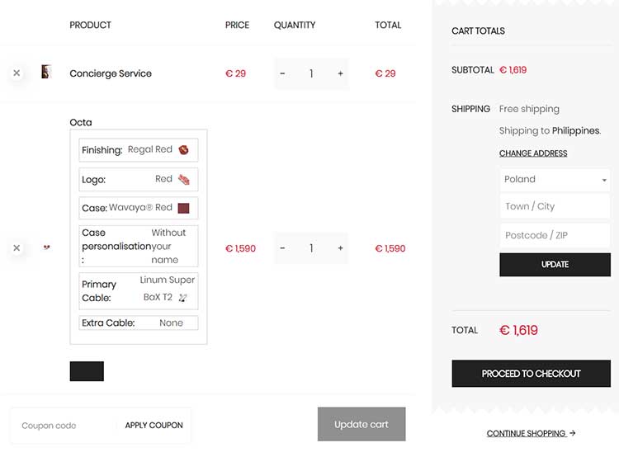Open the Octa product thumbnail image
Viewport: 619px width, 457px height.
pyautogui.click(x=46, y=247)
